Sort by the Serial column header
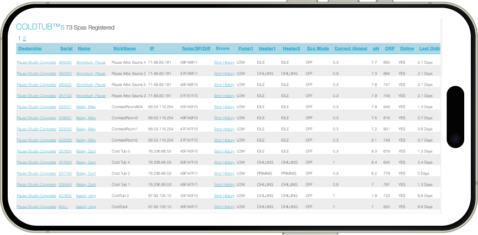This screenshot has width=478, height=235. [x=66, y=48]
